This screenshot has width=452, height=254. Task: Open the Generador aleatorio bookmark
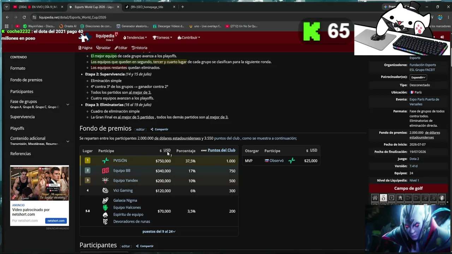132,26
